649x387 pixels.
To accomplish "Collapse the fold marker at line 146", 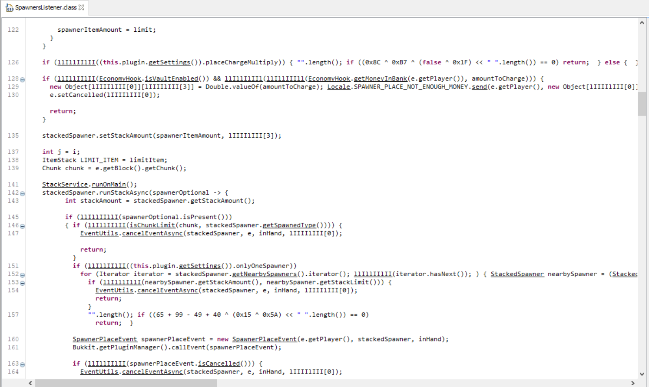I will 22,226.
